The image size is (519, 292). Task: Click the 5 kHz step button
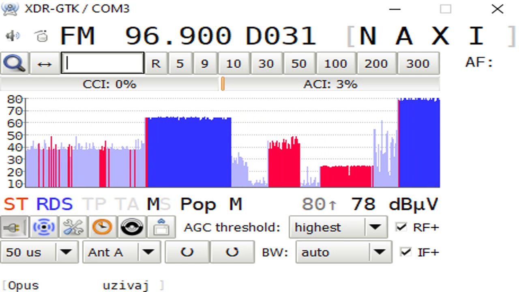coord(180,63)
